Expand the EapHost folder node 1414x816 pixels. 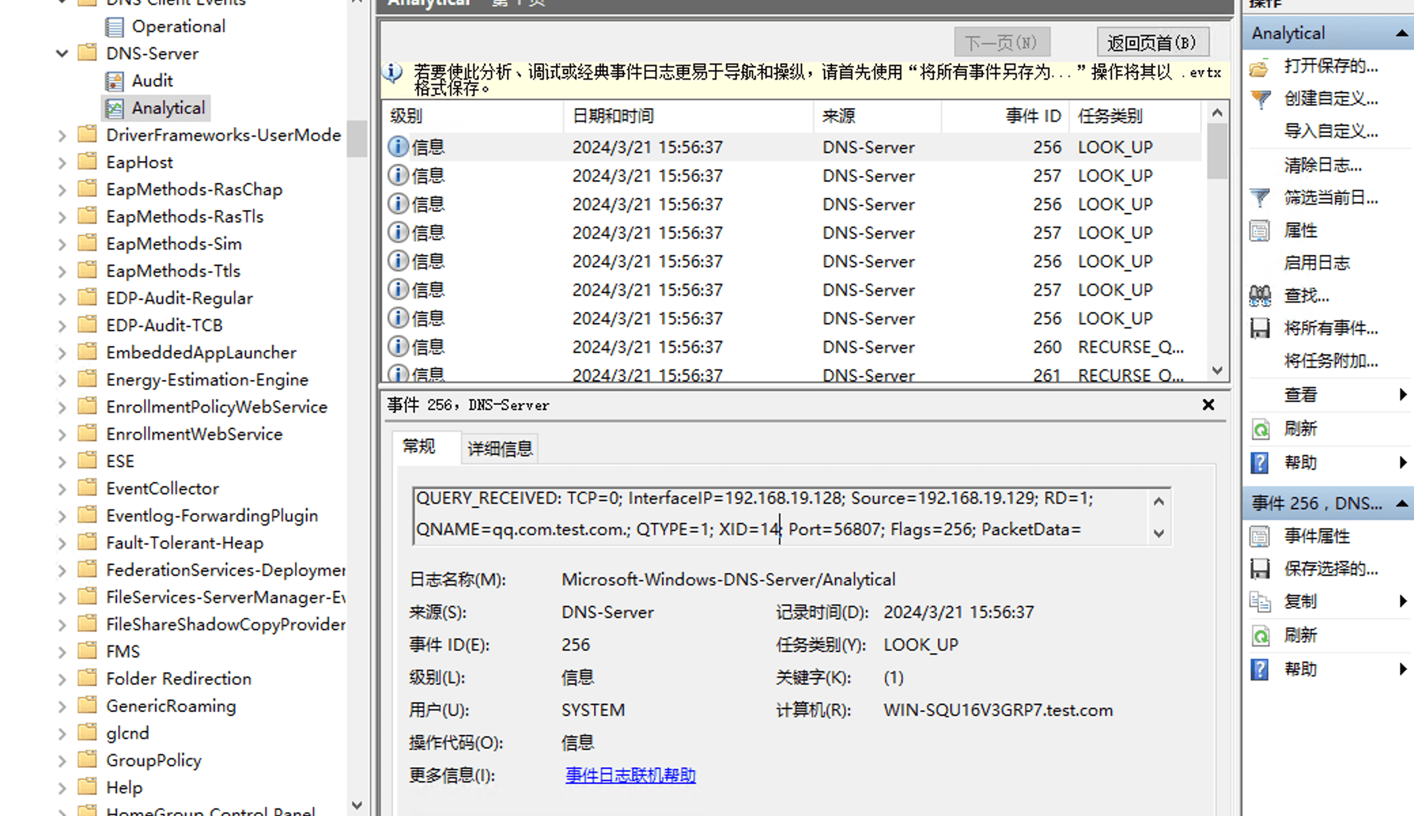click(x=62, y=163)
